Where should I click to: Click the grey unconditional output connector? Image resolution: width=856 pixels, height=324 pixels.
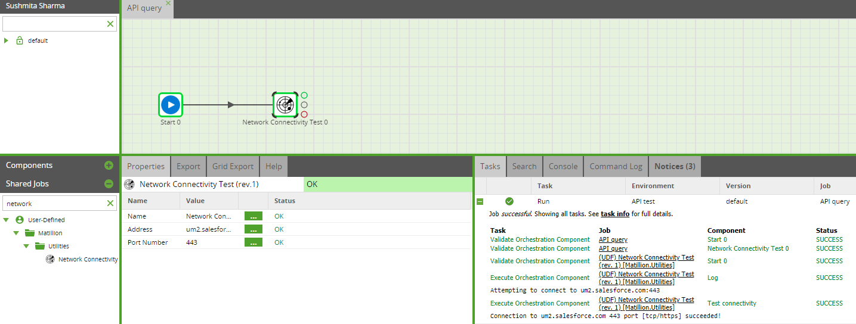[x=304, y=105]
